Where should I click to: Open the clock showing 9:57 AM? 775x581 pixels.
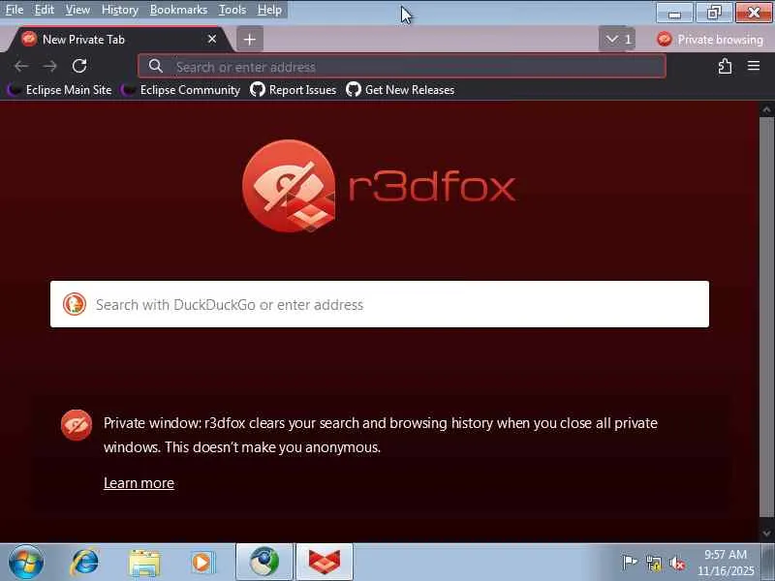tap(726, 563)
